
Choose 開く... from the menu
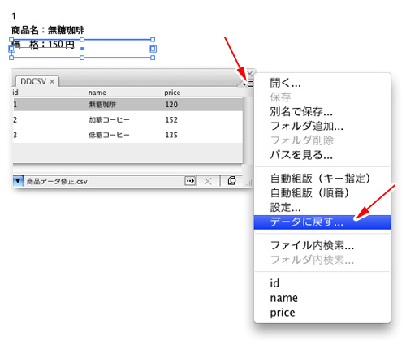[x=285, y=83]
